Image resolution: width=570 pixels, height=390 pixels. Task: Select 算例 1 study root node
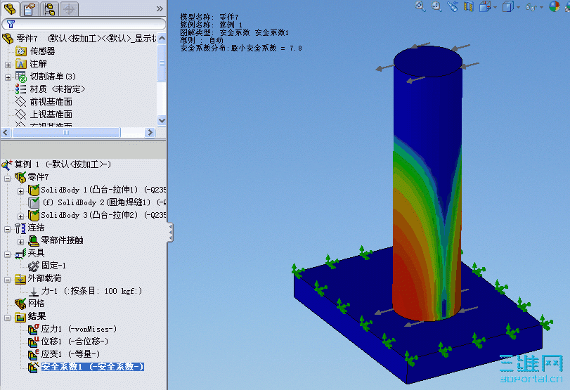click(62, 164)
